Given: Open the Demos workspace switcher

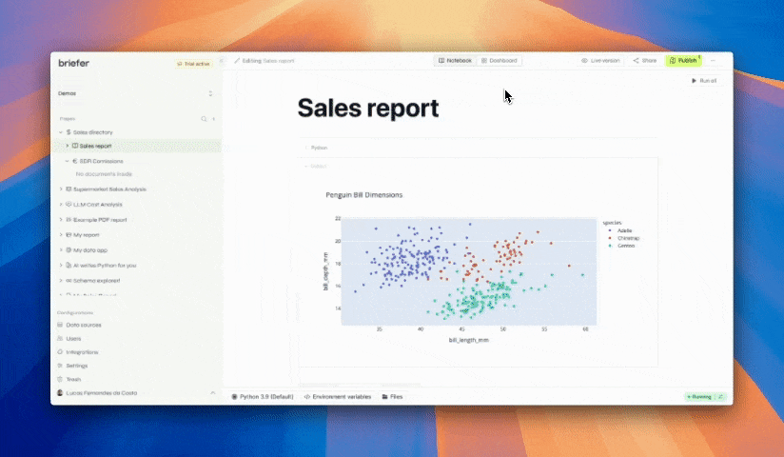Looking at the screenshot, I should pos(135,93).
